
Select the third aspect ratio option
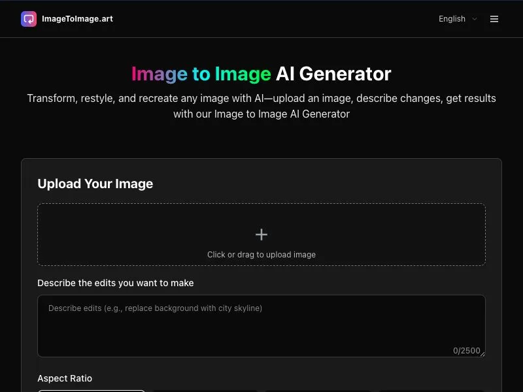(318, 391)
